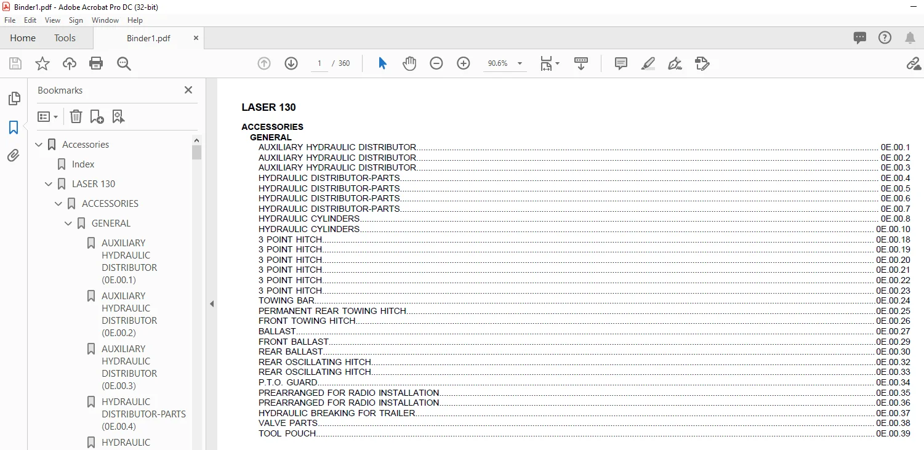
Task: Open the Window menu
Action: [105, 20]
